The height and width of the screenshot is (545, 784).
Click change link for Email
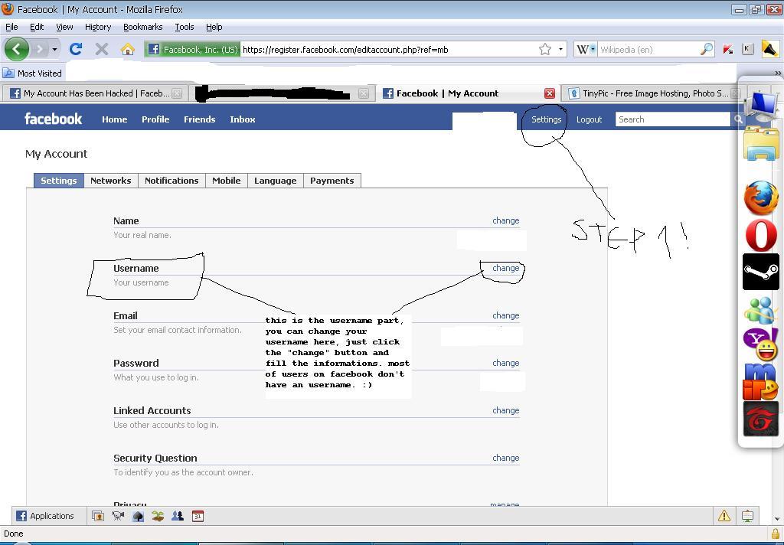[x=506, y=315]
